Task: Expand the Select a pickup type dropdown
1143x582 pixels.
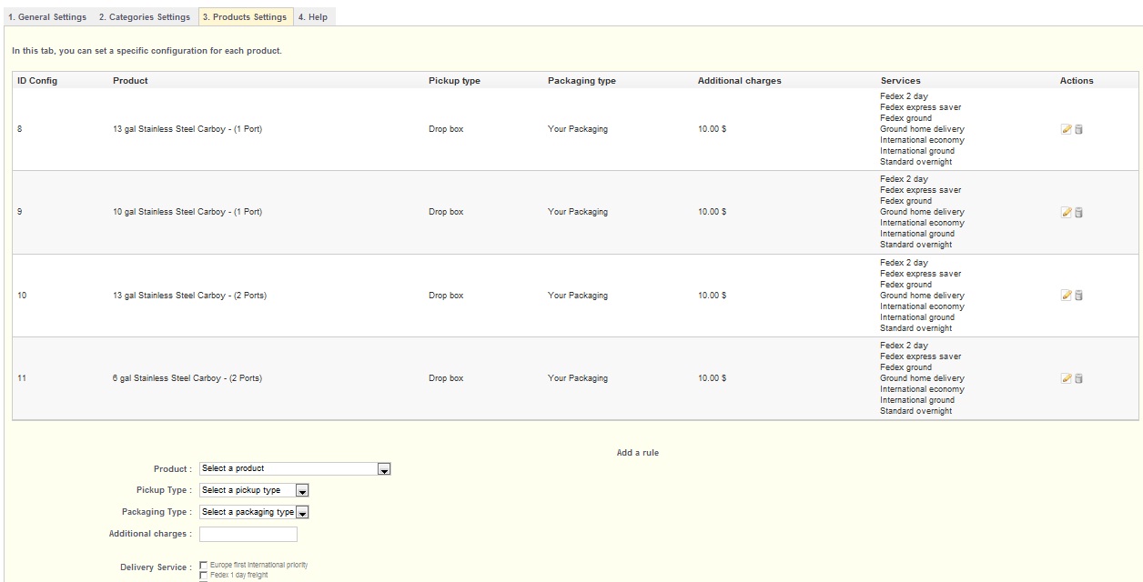Action: click(x=255, y=490)
